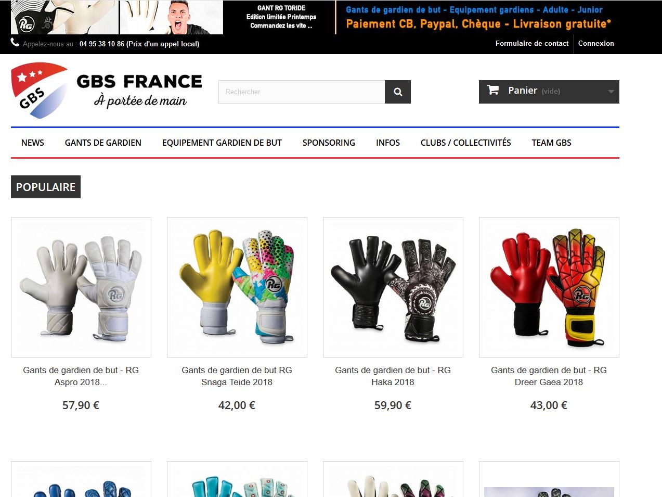Open the Equipement Gardien de But menu

pyautogui.click(x=222, y=143)
